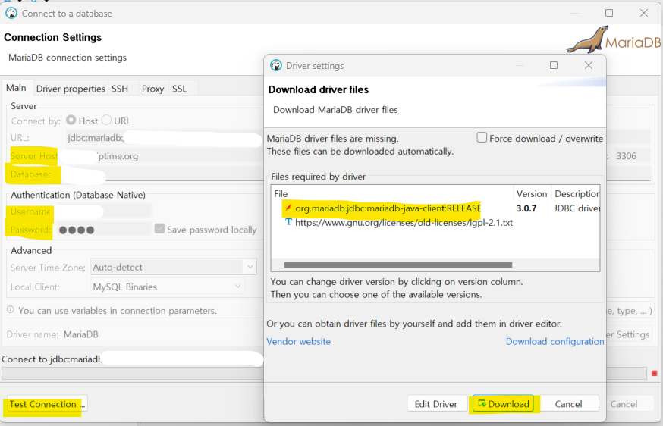
Task: Click the horizontal scrollbar in files list
Action: 398,265
